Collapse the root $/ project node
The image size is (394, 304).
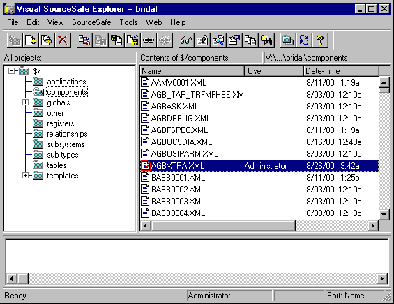coord(11,71)
